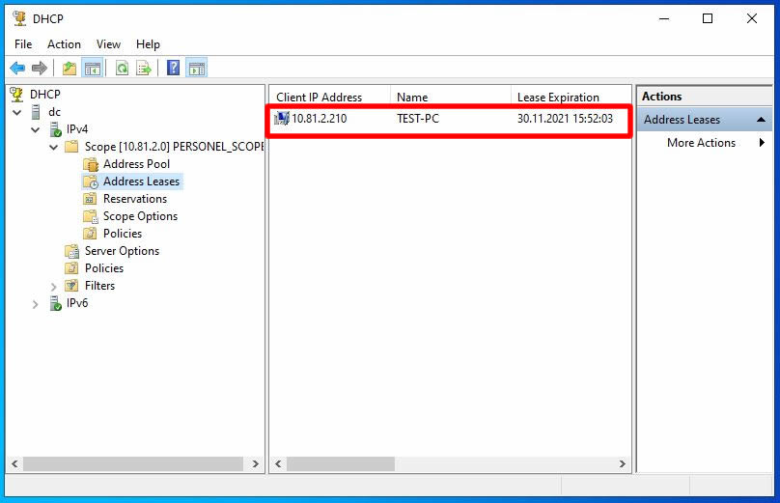
Task: Click the Back arrow toolbar icon
Action: [x=17, y=68]
